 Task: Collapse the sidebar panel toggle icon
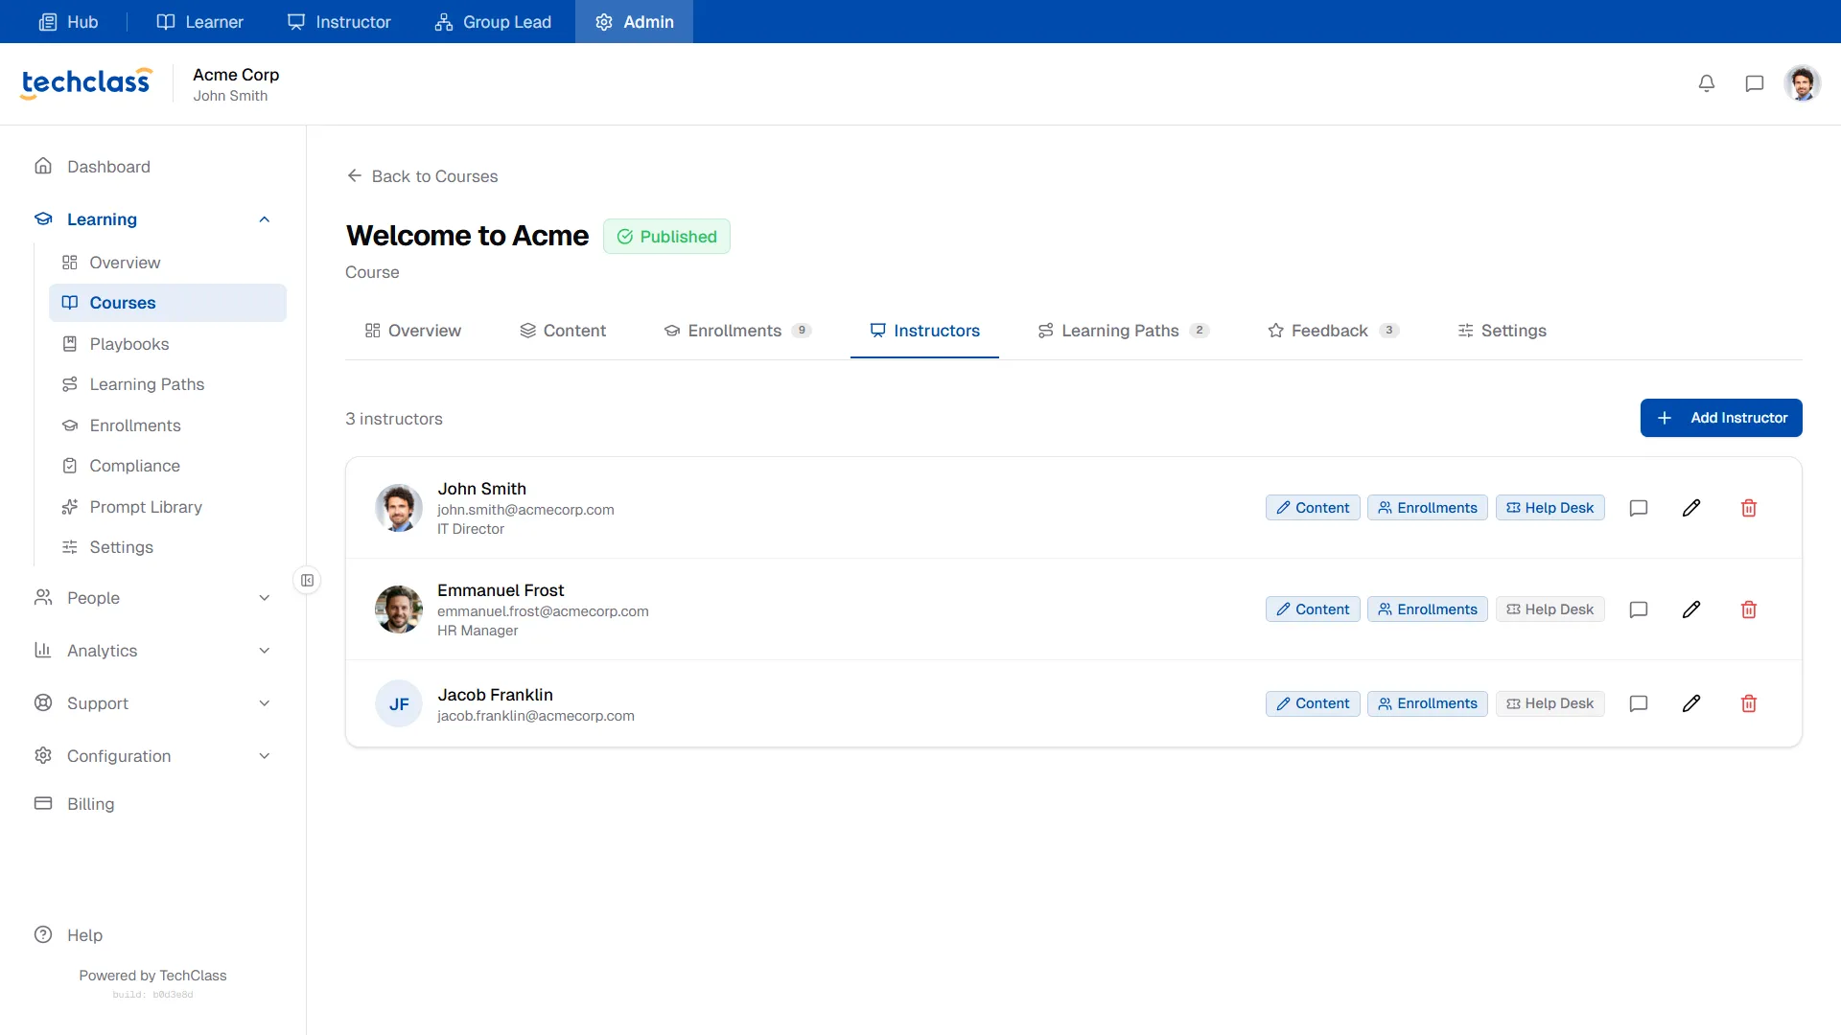coord(307,580)
